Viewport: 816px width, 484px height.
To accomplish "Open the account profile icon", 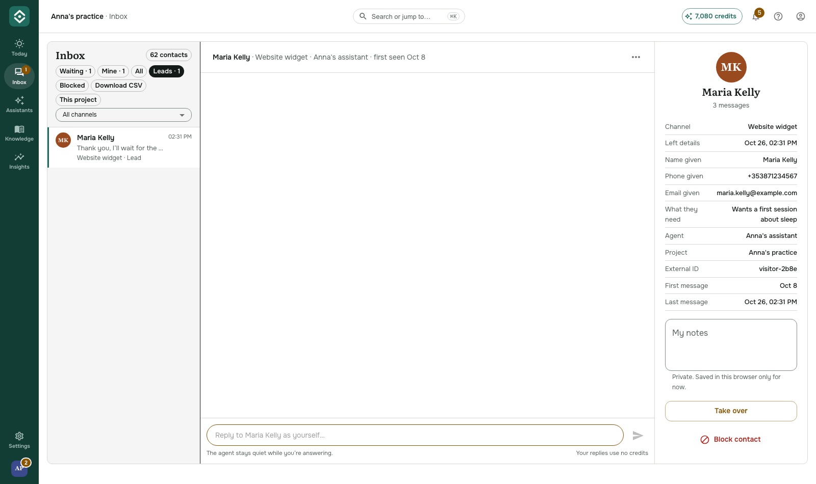I will (x=801, y=16).
